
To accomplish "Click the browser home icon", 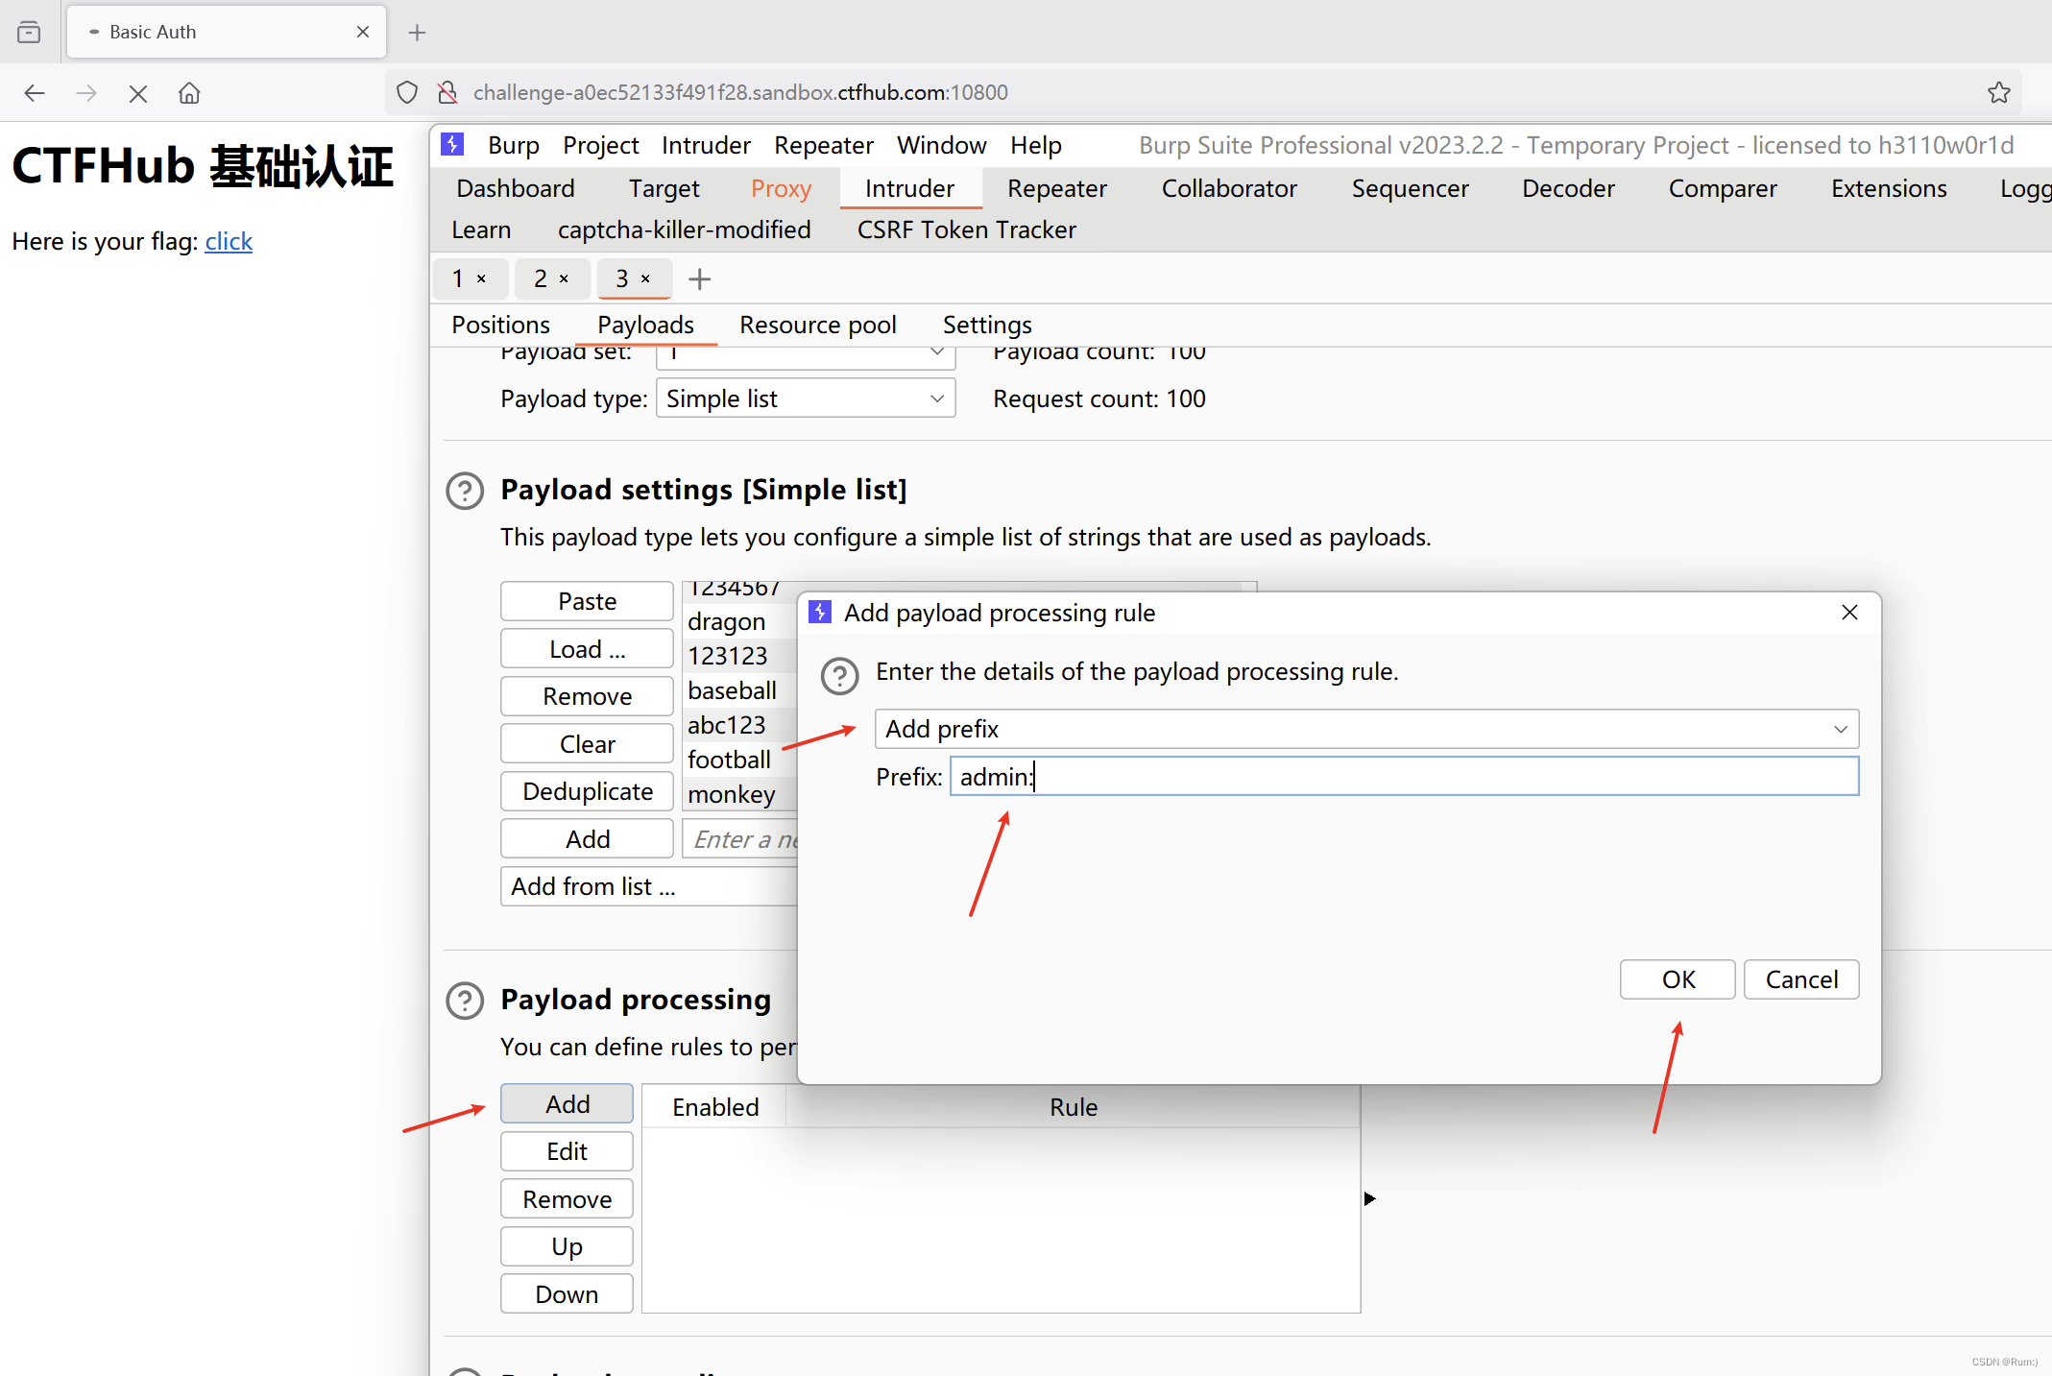I will click(x=189, y=93).
